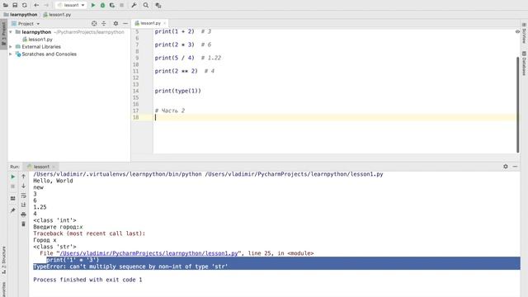
Task: Expand External Libraries node
Action: click(11, 46)
